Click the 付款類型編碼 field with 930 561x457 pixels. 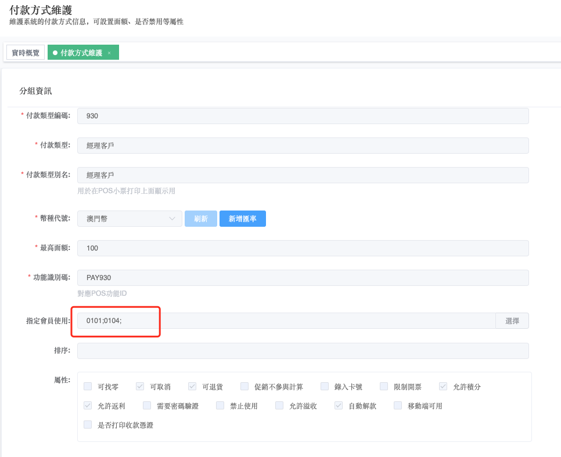pos(303,116)
